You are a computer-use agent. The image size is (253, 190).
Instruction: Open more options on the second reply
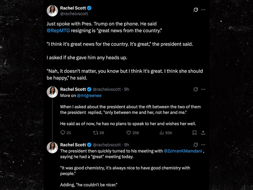(x=203, y=89)
